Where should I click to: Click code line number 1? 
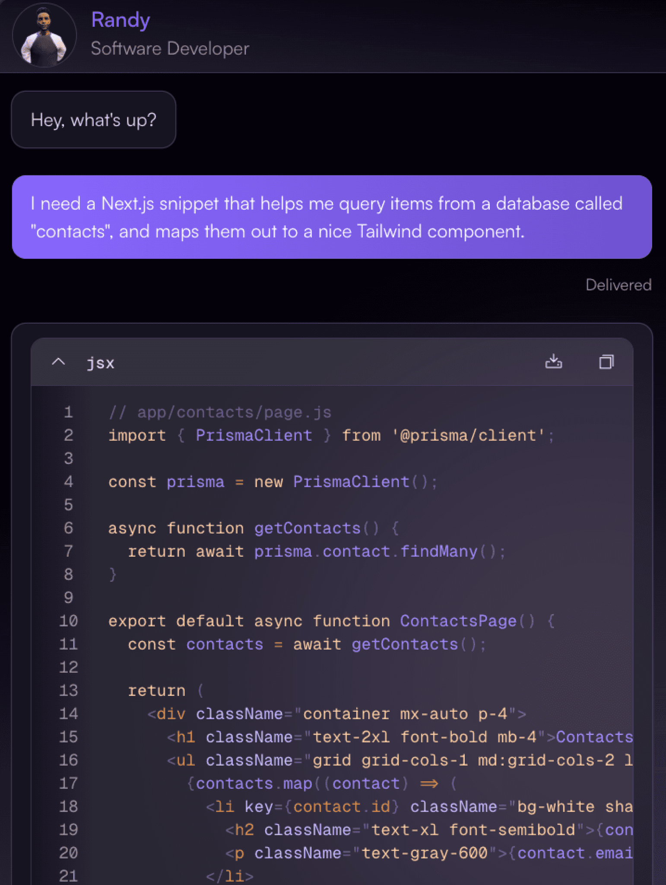pos(68,412)
